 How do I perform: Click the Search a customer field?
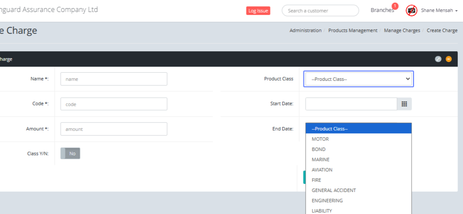point(320,11)
